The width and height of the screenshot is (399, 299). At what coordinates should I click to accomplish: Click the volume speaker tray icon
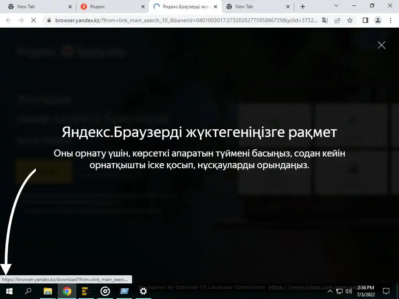349,291
